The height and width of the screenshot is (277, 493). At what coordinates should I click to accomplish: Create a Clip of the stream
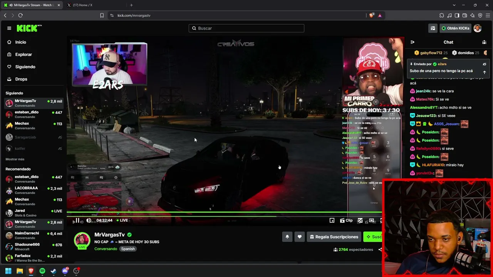pos(346,220)
